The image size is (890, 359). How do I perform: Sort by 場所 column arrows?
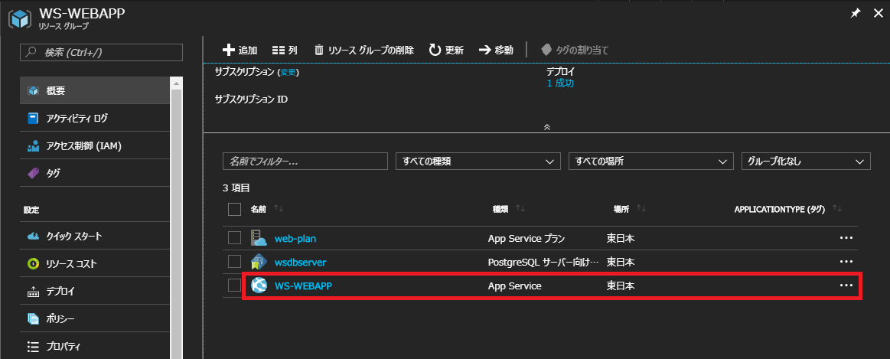point(641,209)
